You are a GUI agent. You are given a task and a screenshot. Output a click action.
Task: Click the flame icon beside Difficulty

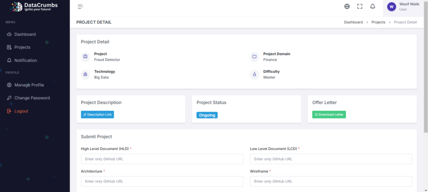pyautogui.click(x=255, y=74)
